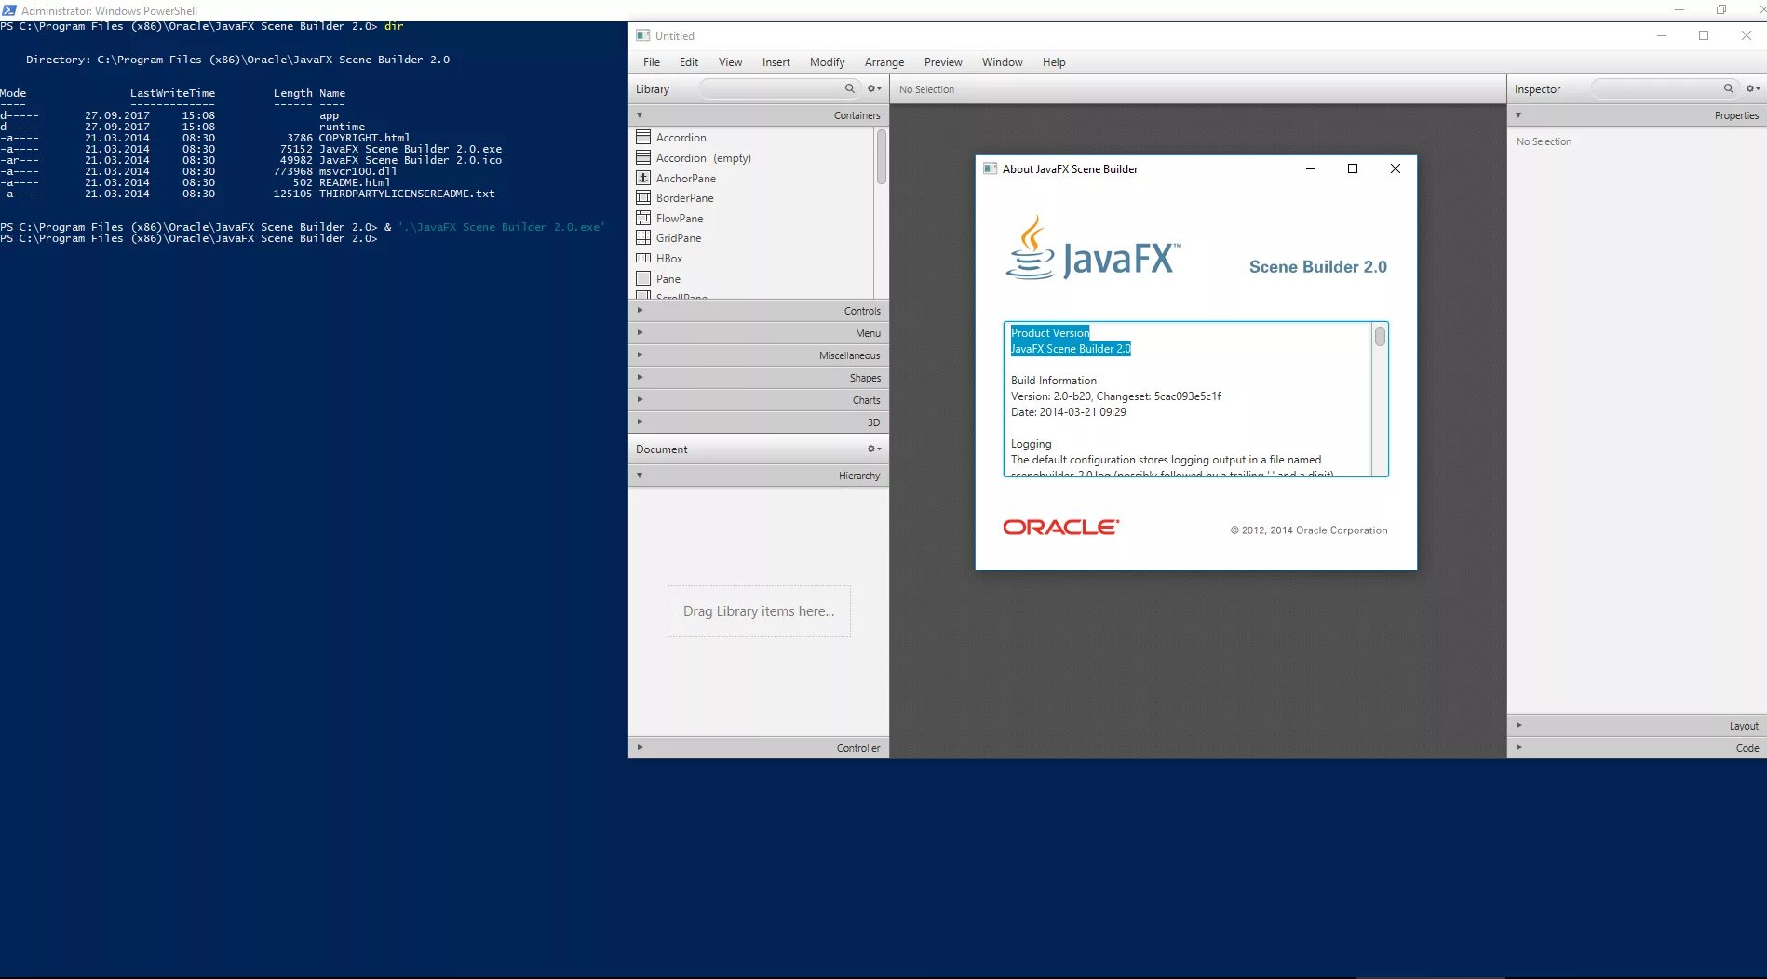Click the Library search magnifier icon
This screenshot has height=979, width=1767.
849,88
